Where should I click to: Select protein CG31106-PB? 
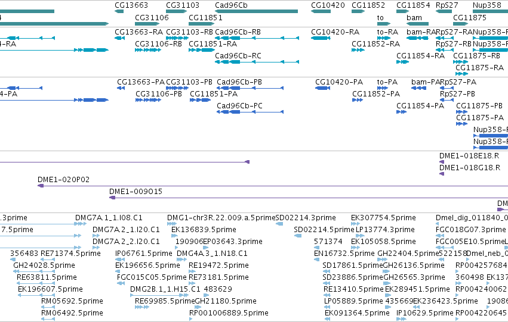pyautogui.click(x=159, y=94)
